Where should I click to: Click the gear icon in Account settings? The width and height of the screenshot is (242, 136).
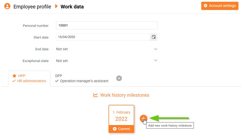coord(206,6)
